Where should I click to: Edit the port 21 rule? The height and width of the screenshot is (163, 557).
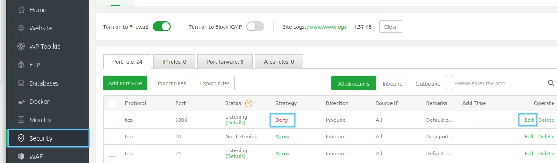(x=529, y=153)
